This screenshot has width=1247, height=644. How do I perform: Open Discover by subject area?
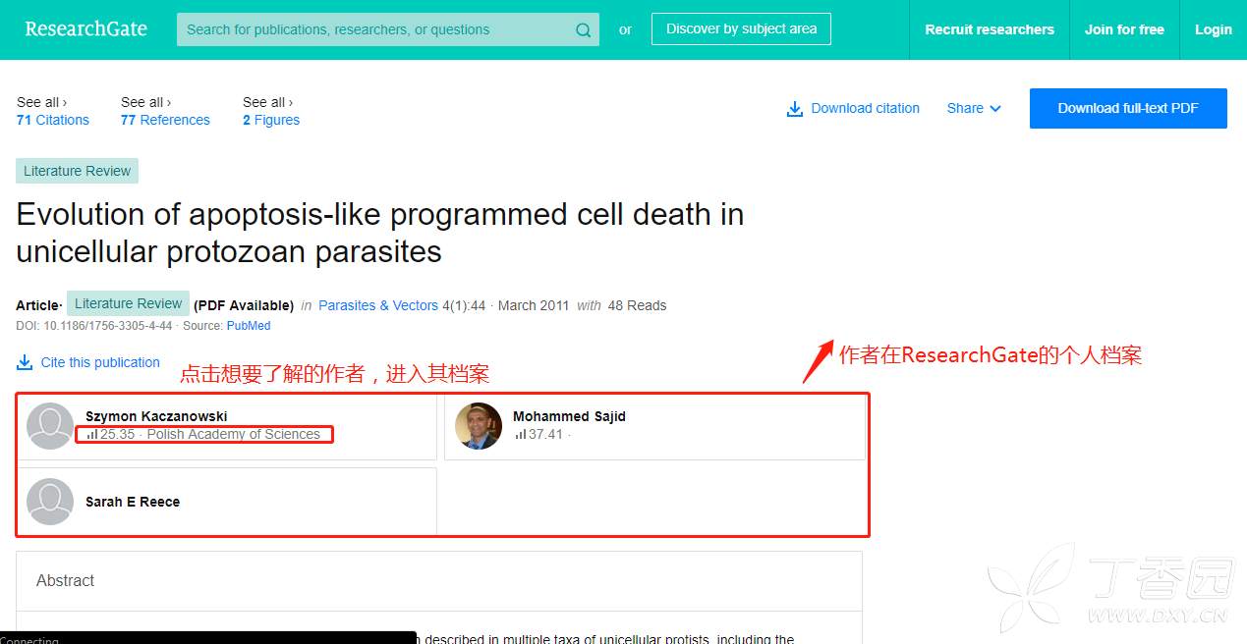tap(741, 28)
